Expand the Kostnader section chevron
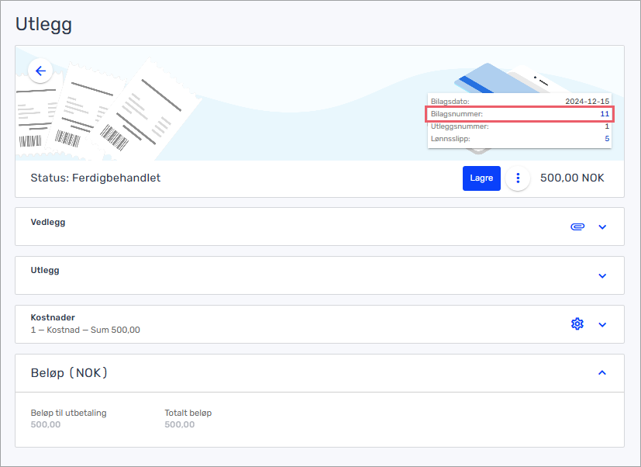The image size is (641, 467). [602, 324]
